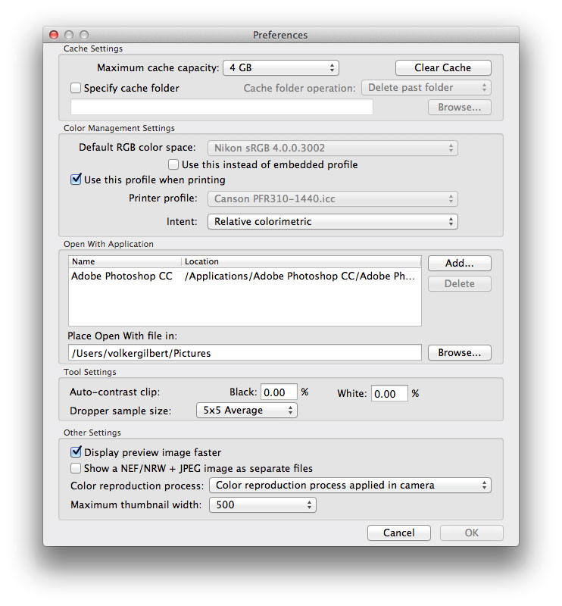Click the Cancel button
The width and height of the screenshot is (562, 606).
(399, 533)
